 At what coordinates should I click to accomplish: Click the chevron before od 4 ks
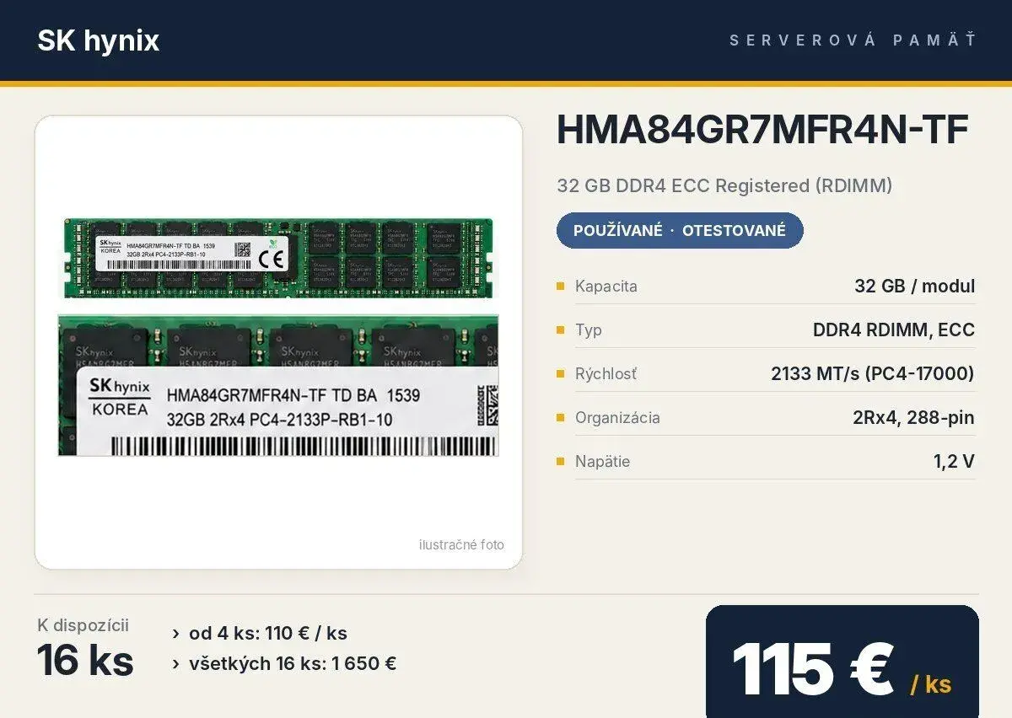[x=175, y=633]
